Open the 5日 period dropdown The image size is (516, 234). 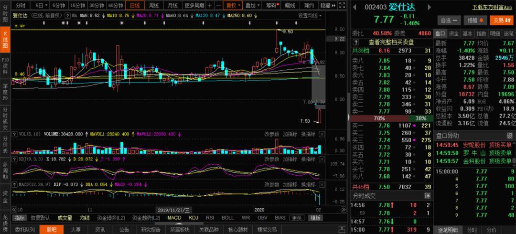click(42, 5)
